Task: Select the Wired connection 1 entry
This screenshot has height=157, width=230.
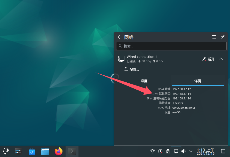Action: [x=155, y=59]
